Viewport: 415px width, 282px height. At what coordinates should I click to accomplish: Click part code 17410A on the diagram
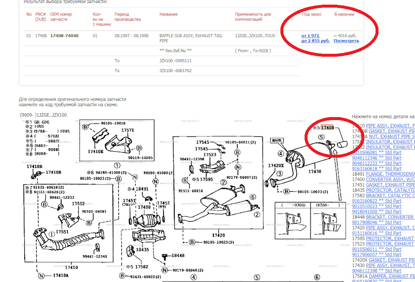pyautogui.click(x=61, y=276)
